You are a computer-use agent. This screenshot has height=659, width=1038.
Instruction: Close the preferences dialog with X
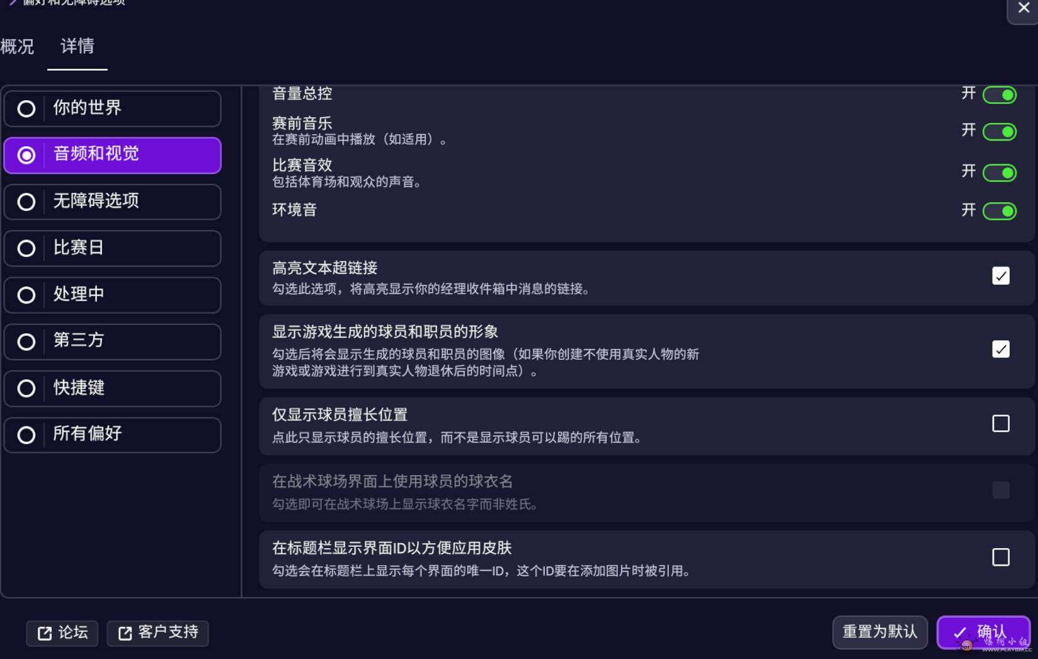point(1024,8)
